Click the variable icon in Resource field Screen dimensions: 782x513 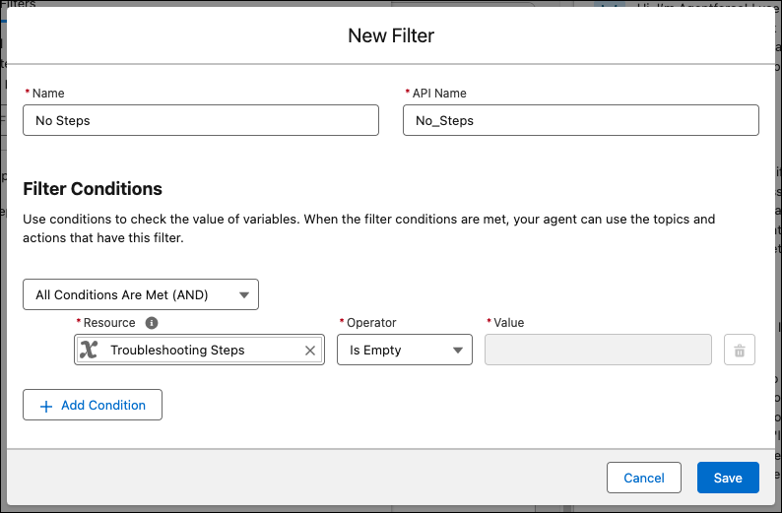tap(89, 351)
